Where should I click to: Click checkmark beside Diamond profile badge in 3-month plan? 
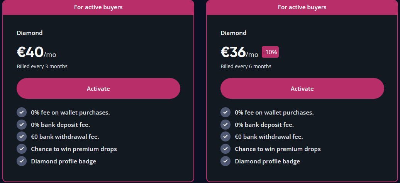[22, 161]
